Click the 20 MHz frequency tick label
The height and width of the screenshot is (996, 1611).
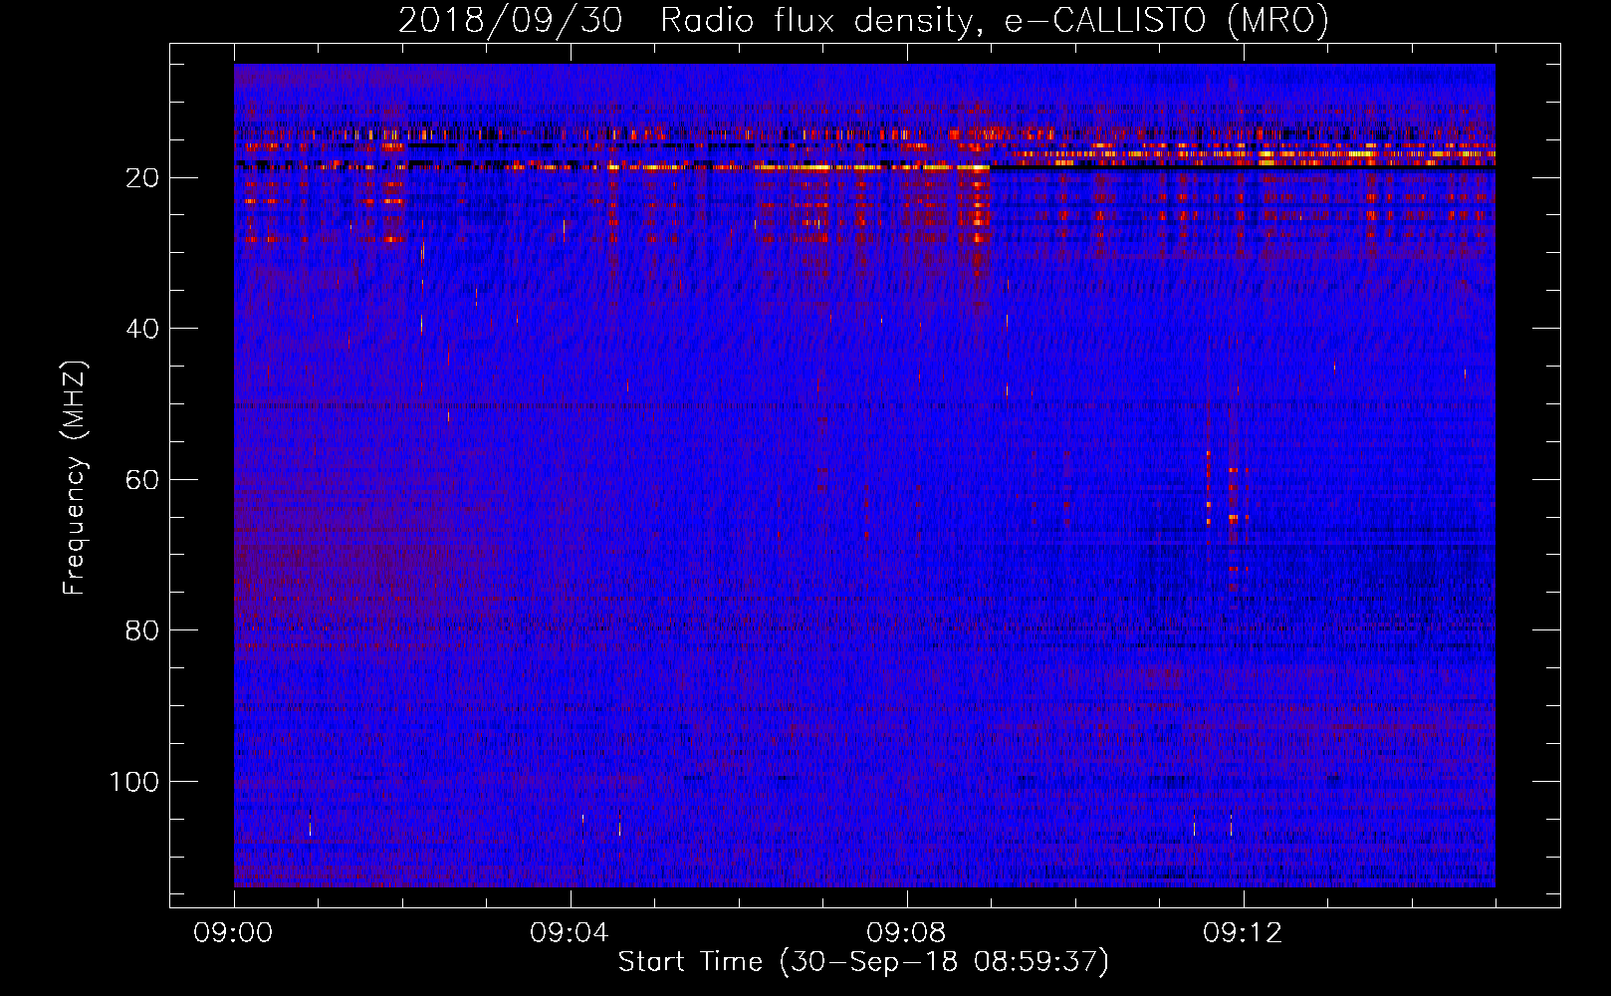pyautogui.click(x=143, y=178)
